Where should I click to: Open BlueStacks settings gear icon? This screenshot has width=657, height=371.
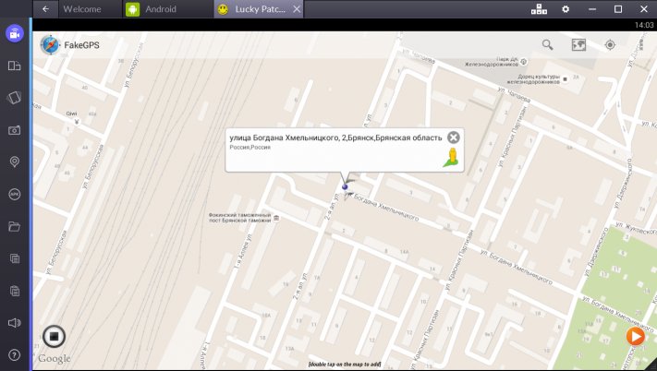(x=566, y=9)
